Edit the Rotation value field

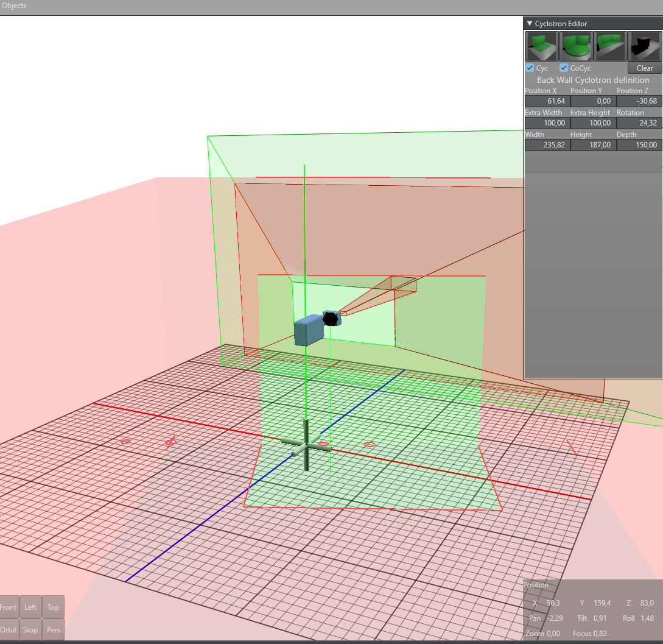coord(639,123)
